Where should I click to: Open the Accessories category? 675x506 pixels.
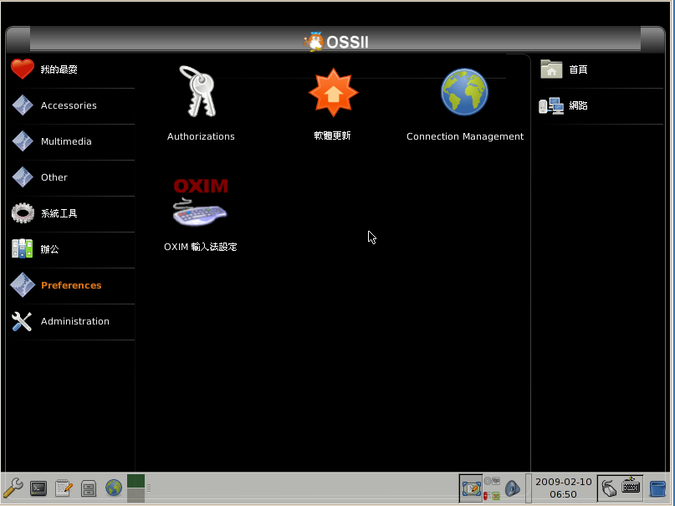pos(69,105)
